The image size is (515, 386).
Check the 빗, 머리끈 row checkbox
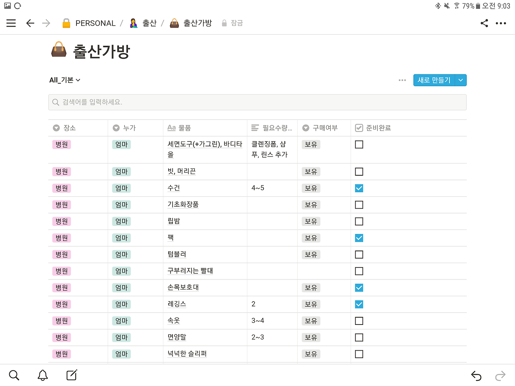coord(359,172)
